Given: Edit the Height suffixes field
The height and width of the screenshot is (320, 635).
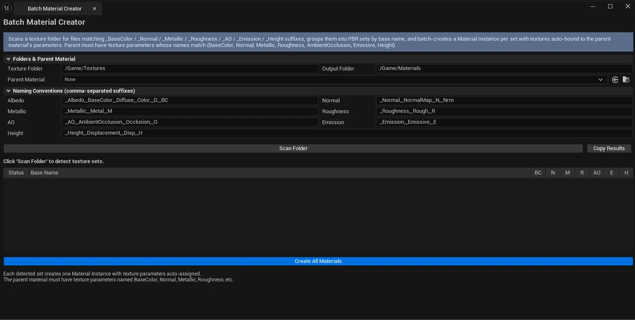Looking at the screenshot, I should [347, 133].
